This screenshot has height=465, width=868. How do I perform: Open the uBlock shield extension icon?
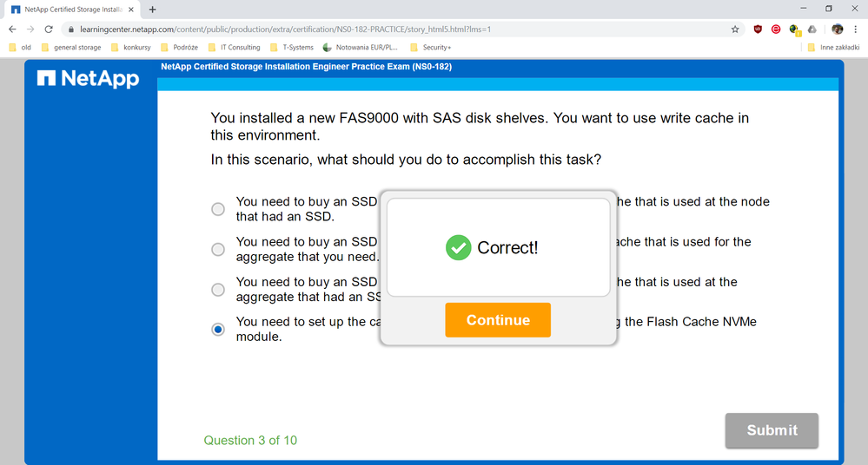(758, 29)
